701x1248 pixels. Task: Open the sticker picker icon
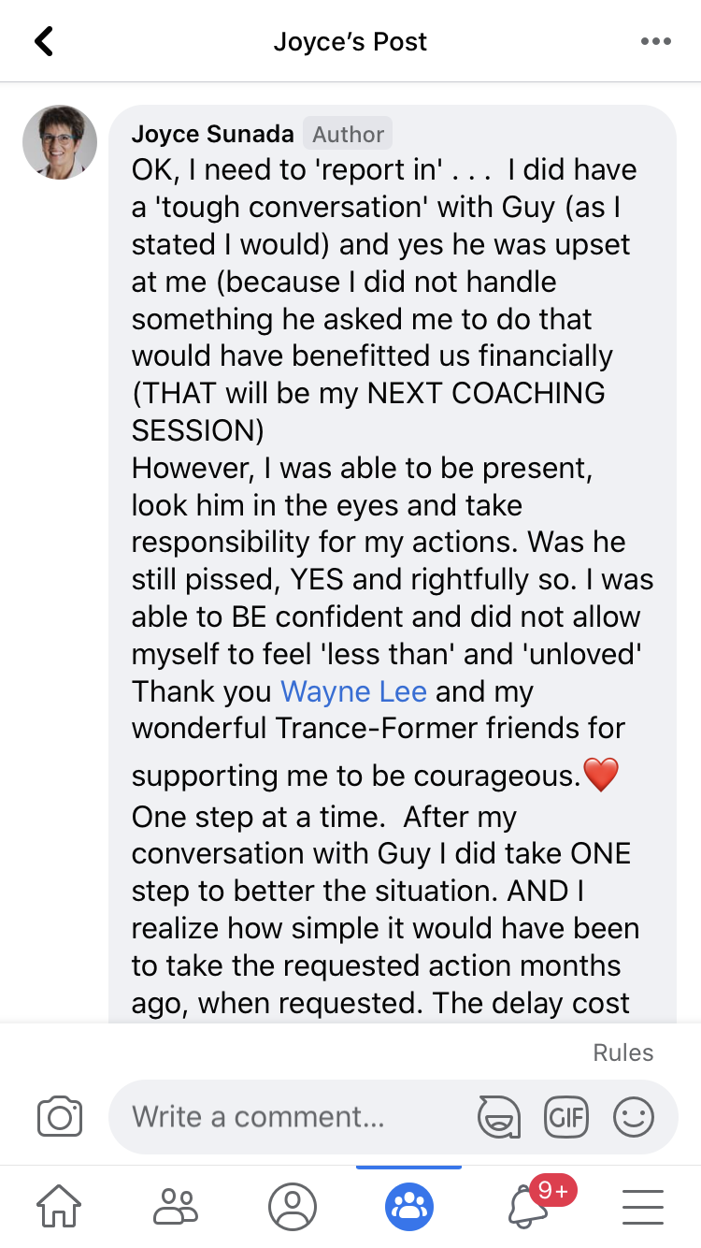tap(498, 1116)
